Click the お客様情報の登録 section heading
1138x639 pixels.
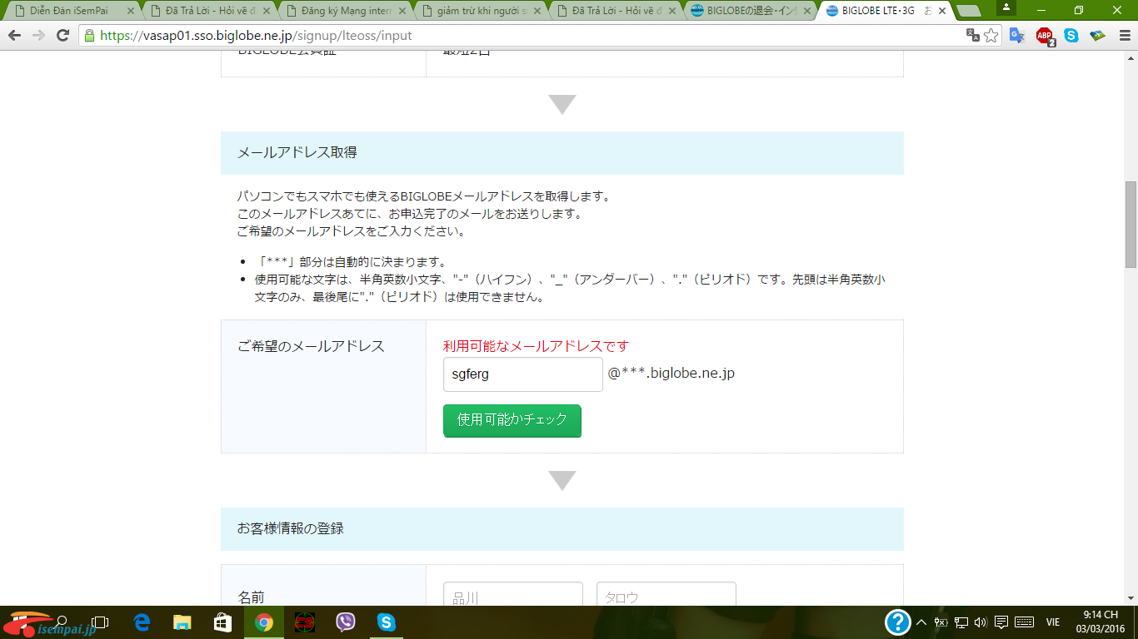pos(290,528)
